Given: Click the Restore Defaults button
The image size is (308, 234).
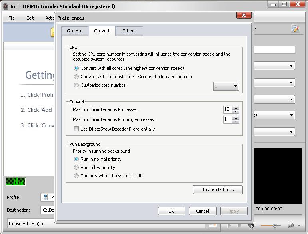Looking at the screenshot, I should [x=218, y=190].
